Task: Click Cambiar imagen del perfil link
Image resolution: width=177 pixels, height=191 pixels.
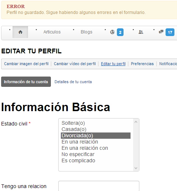Action: [26, 64]
